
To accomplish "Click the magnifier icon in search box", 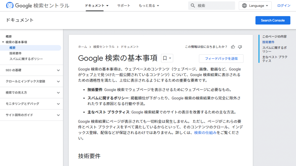I will [193, 6].
